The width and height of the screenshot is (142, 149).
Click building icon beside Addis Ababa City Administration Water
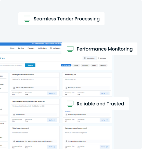tap(14, 141)
